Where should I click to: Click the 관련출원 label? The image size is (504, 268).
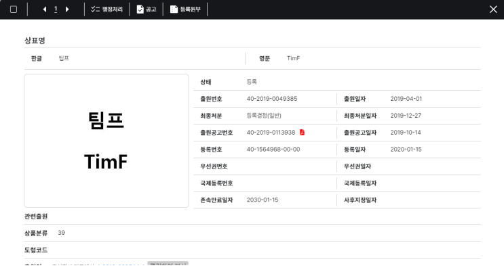(36, 217)
